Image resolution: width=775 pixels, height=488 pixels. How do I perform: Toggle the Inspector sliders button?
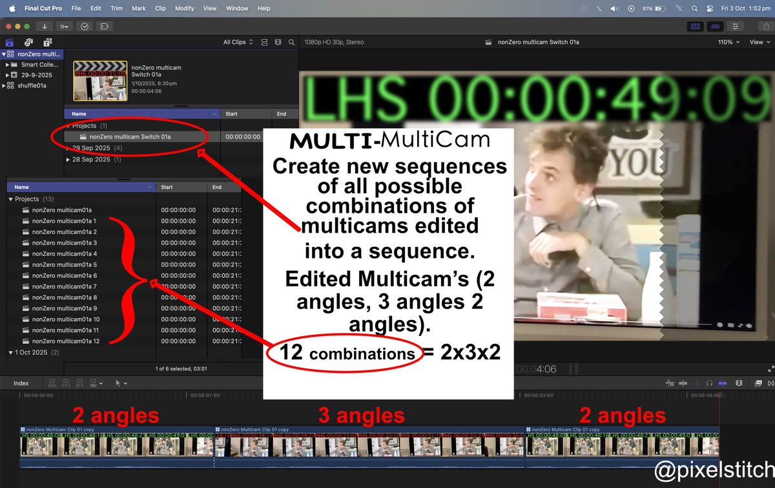click(x=735, y=27)
